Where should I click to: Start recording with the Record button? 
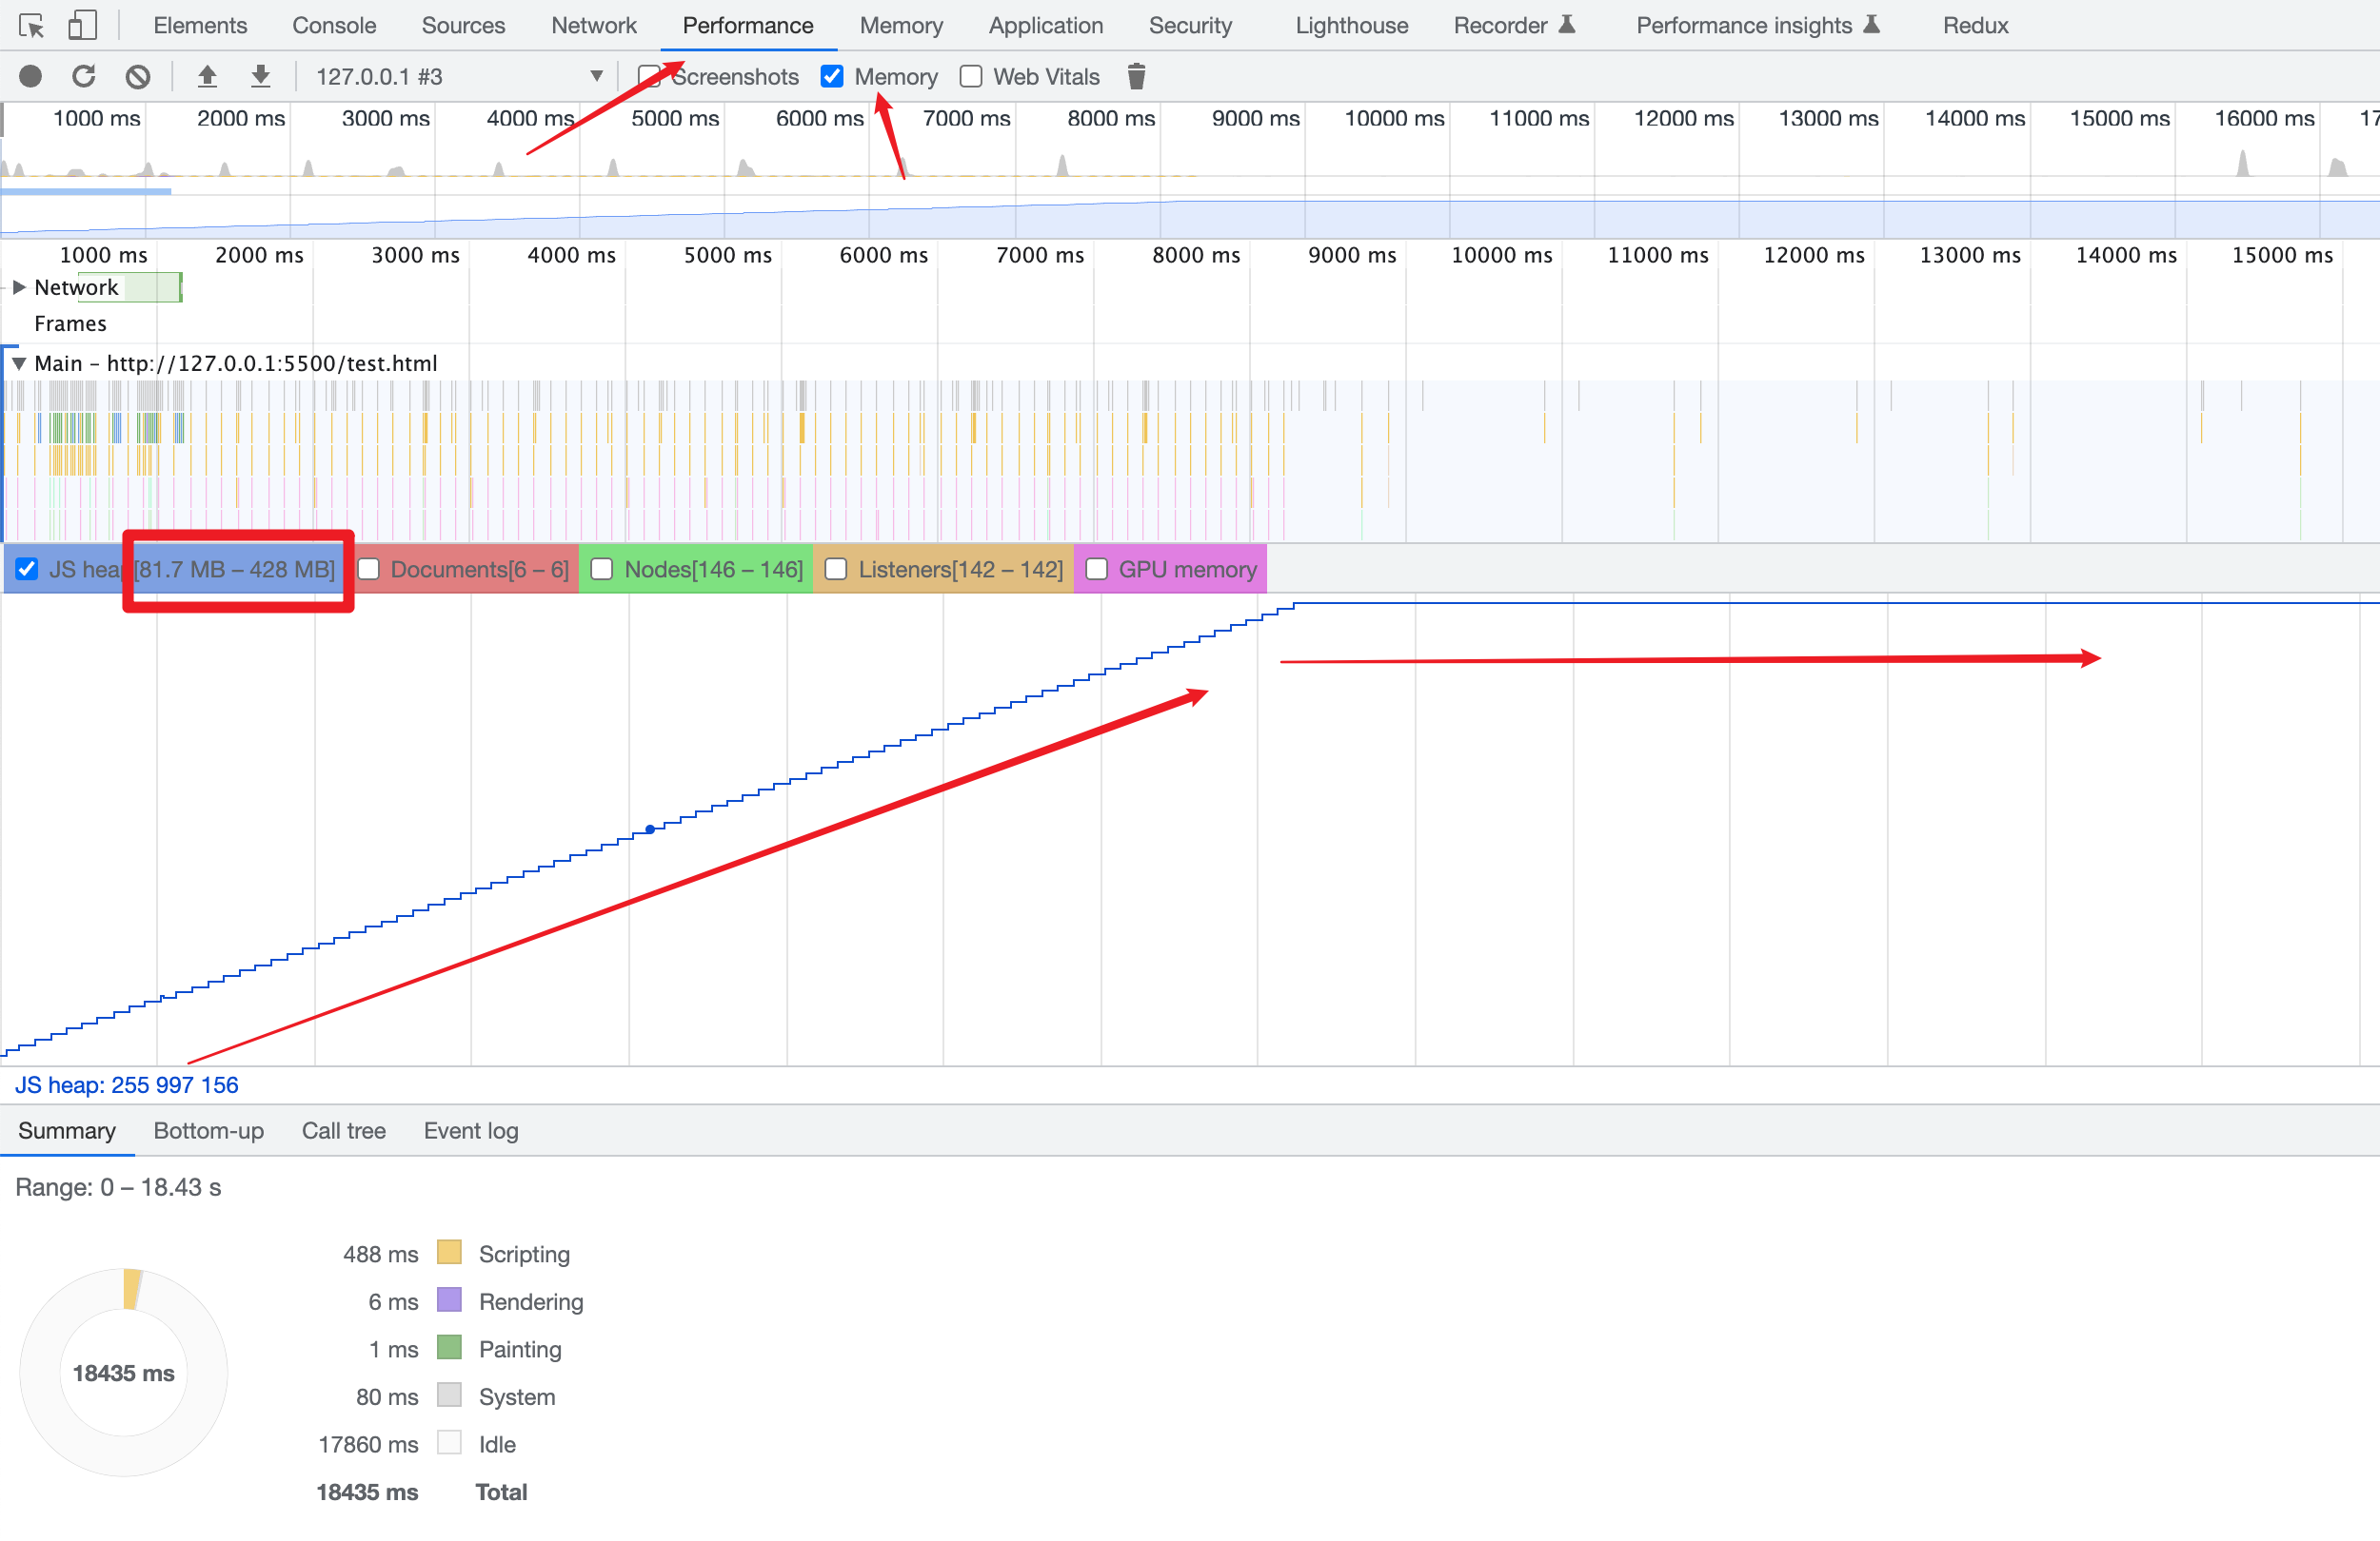31,77
